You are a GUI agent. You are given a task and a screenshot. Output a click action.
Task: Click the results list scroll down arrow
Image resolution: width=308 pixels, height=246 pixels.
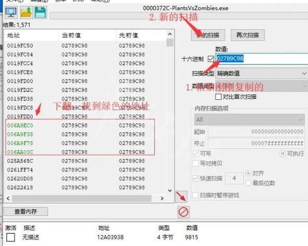(x=170, y=190)
